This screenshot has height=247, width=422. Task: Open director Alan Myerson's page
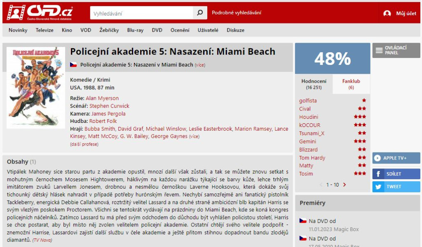(102, 98)
